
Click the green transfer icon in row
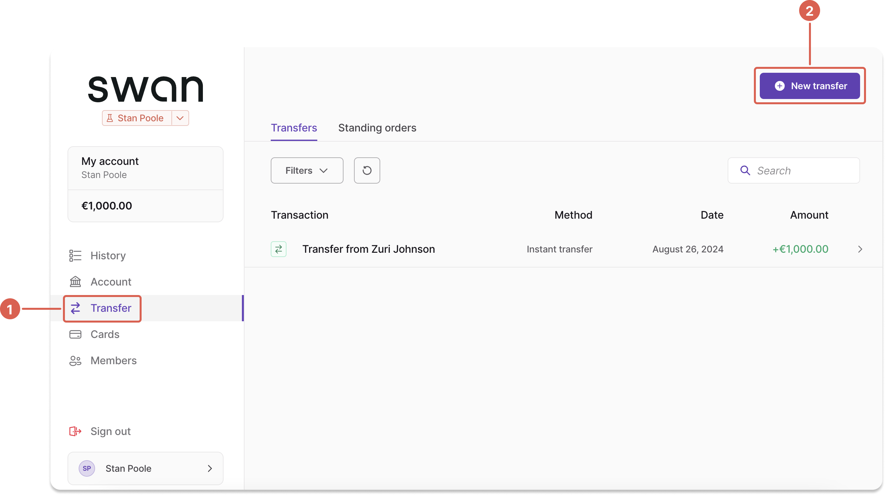pos(278,249)
